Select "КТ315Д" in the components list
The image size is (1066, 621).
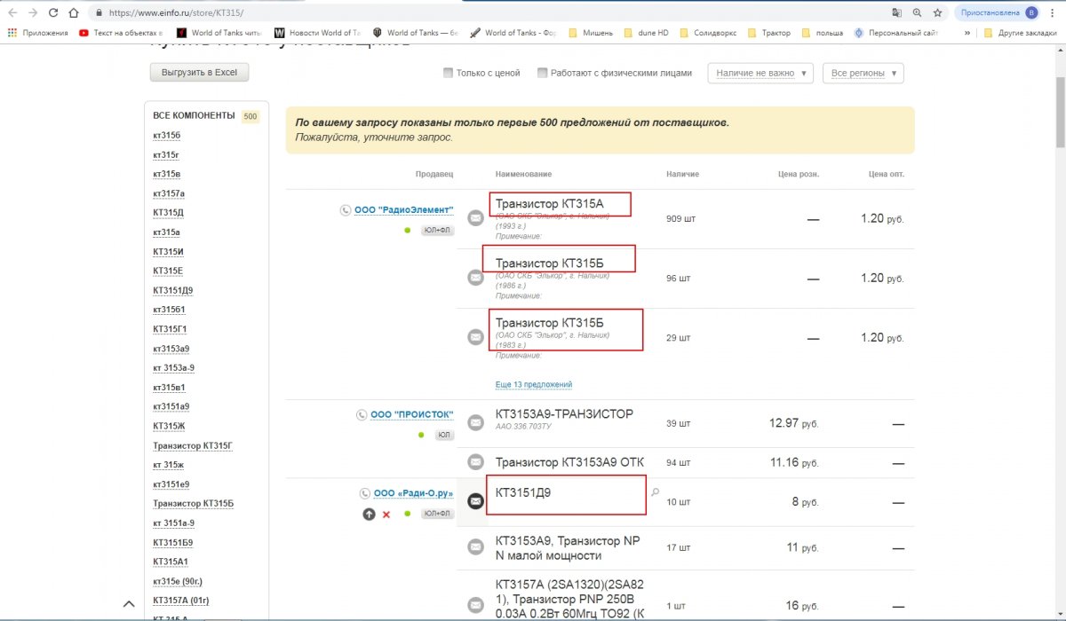point(168,213)
